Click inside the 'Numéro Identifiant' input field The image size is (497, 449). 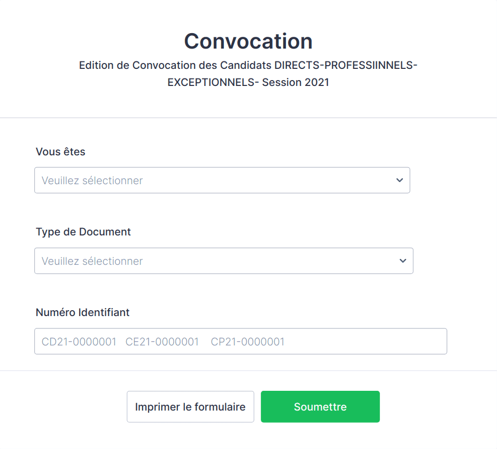click(240, 341)
